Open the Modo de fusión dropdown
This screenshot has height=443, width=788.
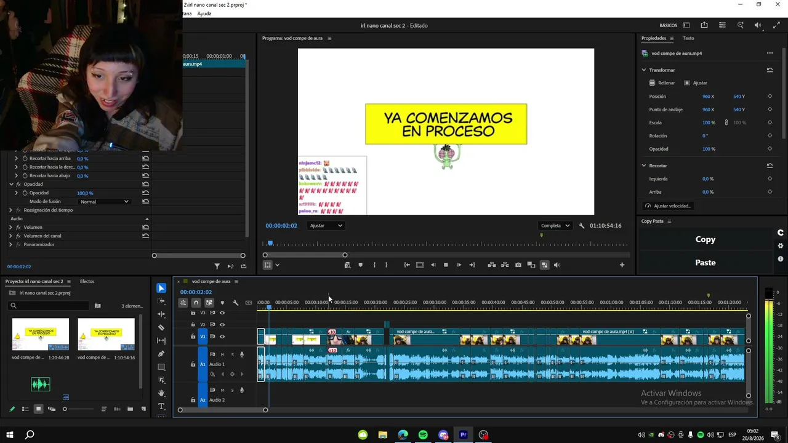point(105,202)
